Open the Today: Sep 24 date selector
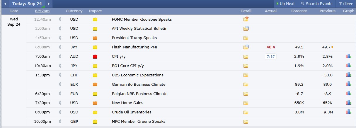This screenshot has height=128, width=356. [x=27, y=4]
